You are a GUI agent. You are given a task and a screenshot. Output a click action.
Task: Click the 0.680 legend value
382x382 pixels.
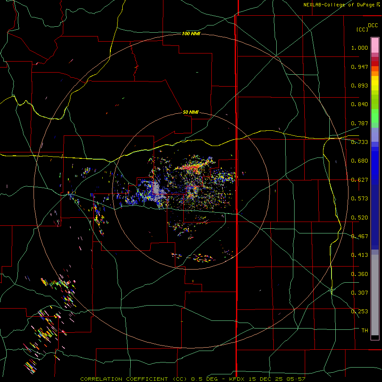tap(360, 161)
